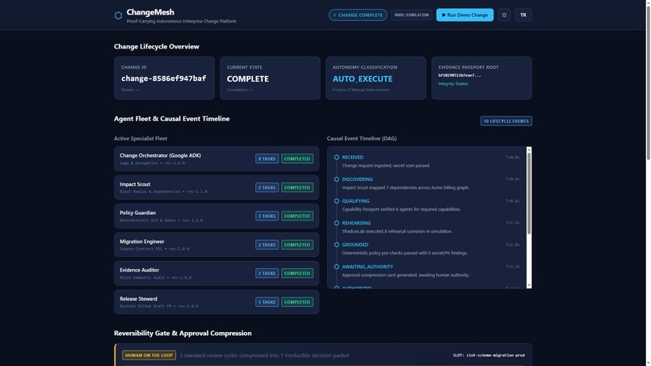
Task: Click COMPLETED badge on Release Steward row
Action: 297,302
